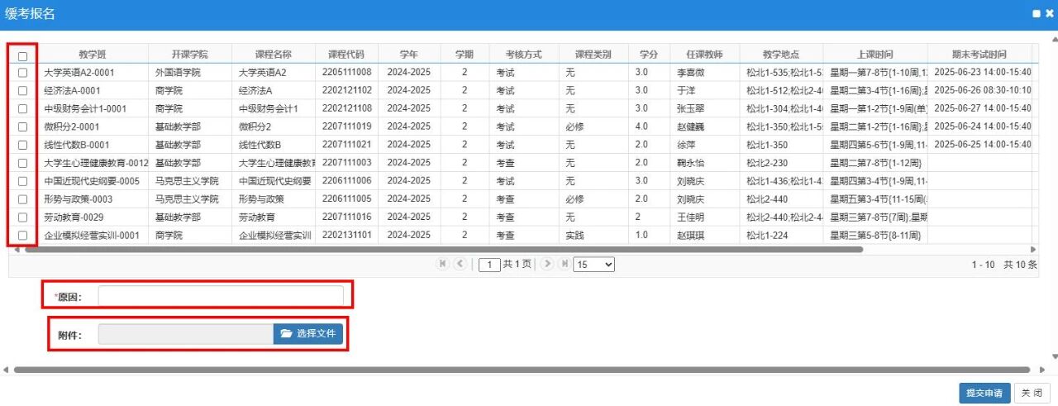Image resolution: width=1058 pixels, height=406 pixels.
Task: Click the 选择文件 attachment button
Action: click(x=307, y=334)
